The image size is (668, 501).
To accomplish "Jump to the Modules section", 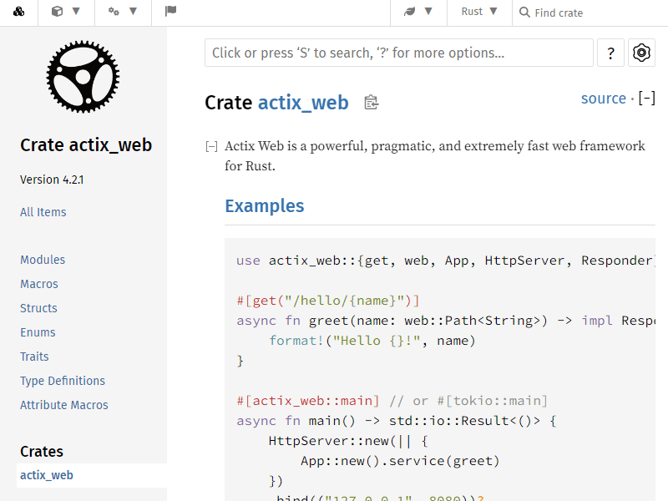I will click(x=43, y=260).
